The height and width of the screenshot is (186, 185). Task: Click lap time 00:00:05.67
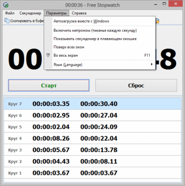[51, 150]
